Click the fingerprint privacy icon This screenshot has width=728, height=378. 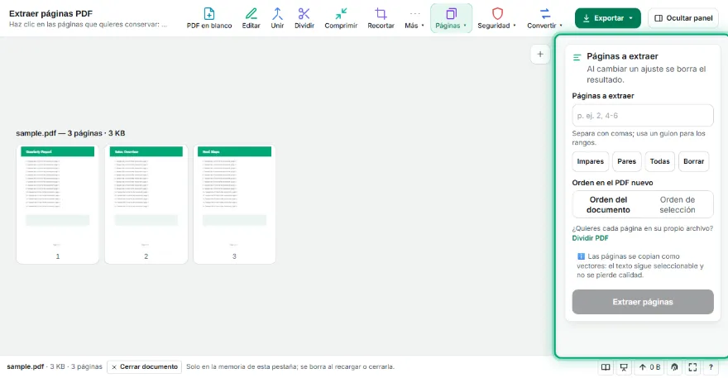click(674, 367)
